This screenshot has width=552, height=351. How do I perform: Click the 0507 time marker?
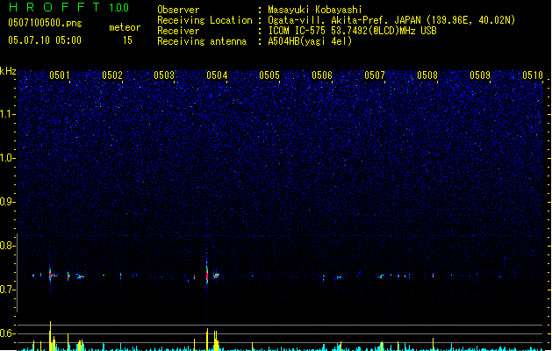pos(375,75)
